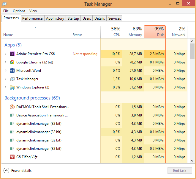The image size is (196, 179).
Task: Switch to the Users tab
Action: 87,18
